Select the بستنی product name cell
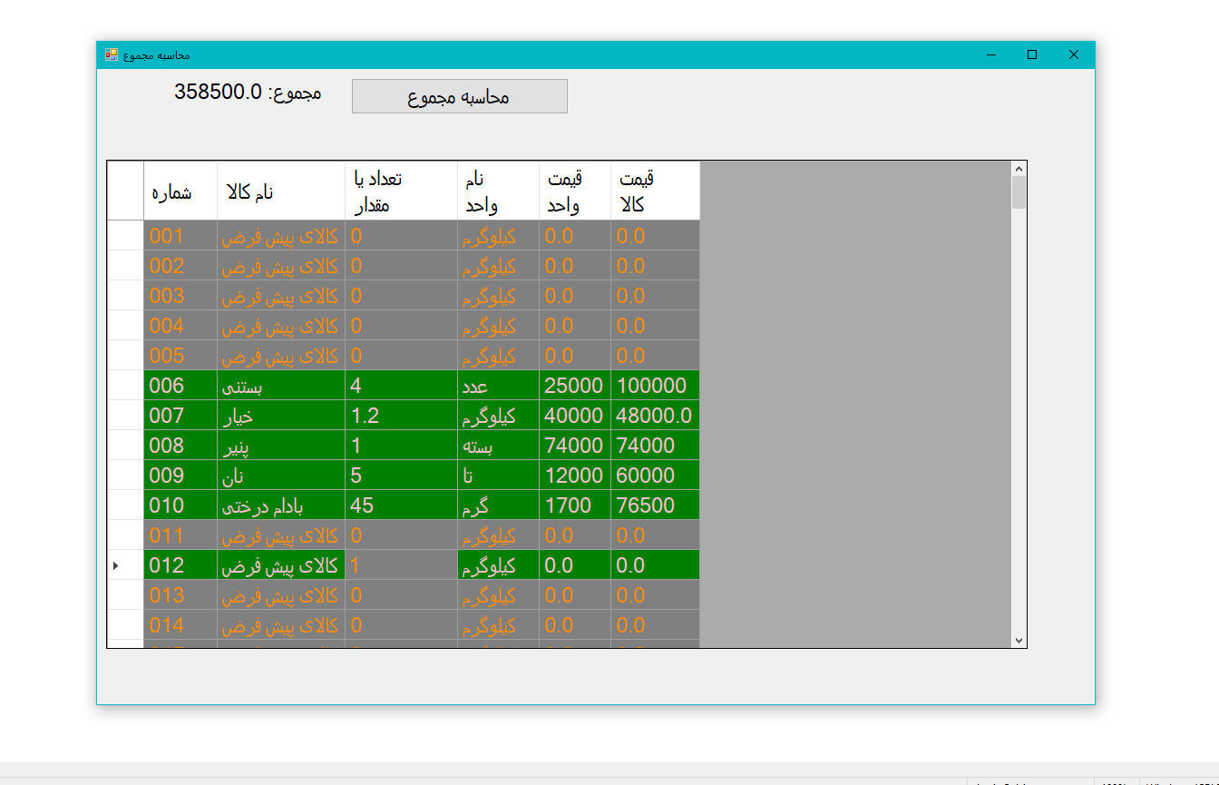This screenshot has height=785, width=1219. (x=281, y=386)
